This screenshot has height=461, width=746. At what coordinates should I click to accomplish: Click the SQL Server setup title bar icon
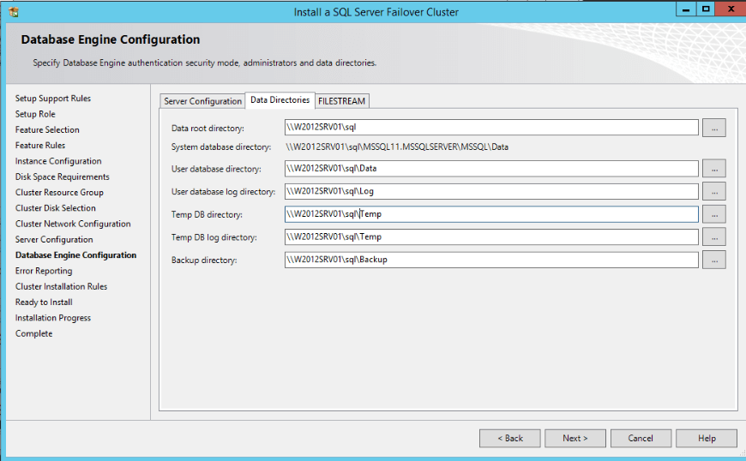click(x=13, y=12)
